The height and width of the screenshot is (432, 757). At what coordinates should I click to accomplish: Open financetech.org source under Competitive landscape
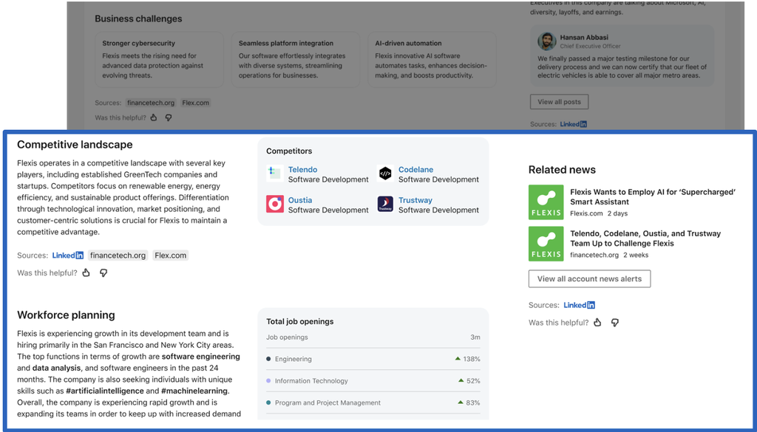tap(118, 256)
